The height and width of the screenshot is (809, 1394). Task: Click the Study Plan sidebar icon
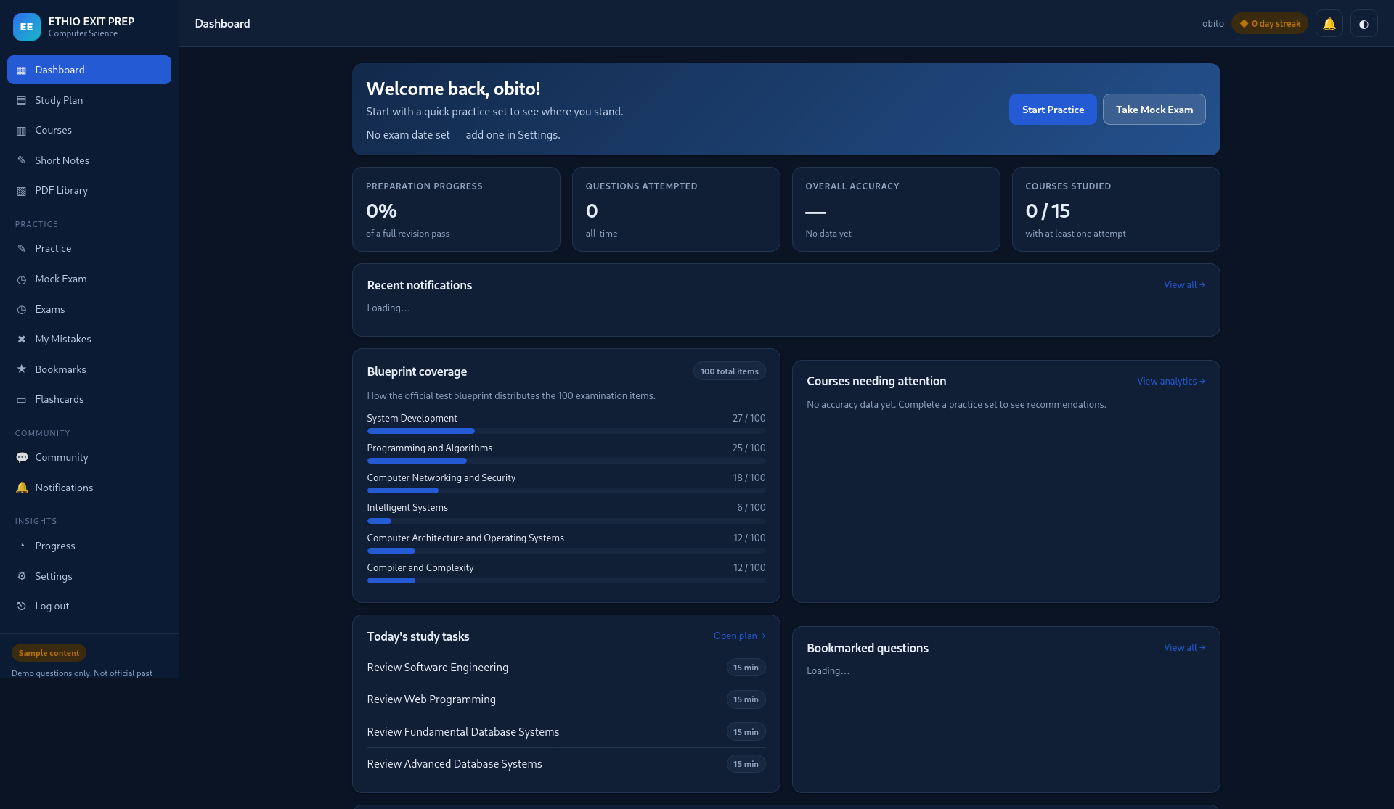click(22, 101)
